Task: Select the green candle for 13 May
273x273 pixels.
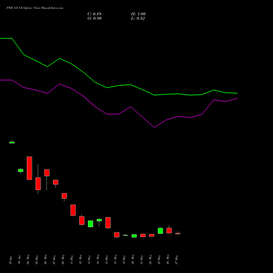Action: [91, 224]
